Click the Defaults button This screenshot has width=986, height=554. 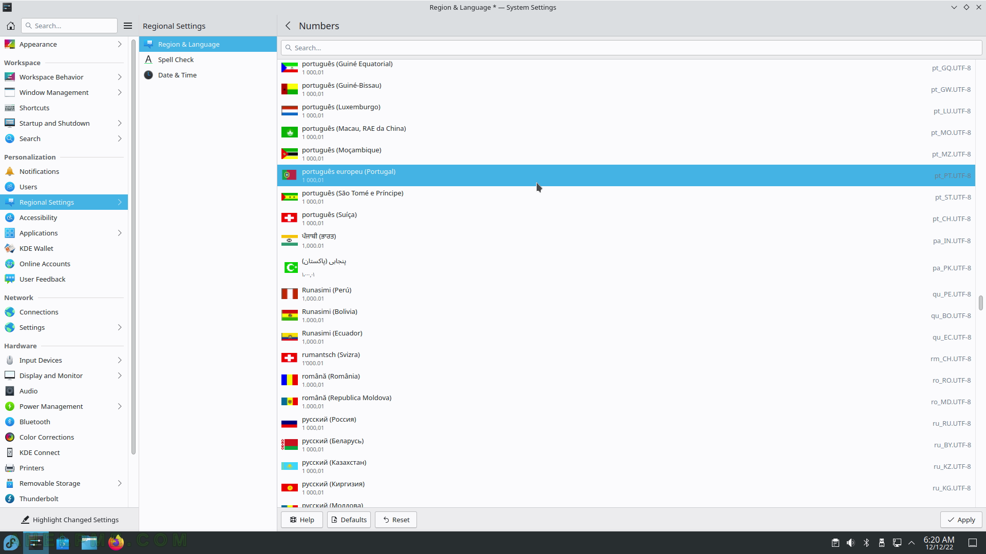[x=349, y=520]
